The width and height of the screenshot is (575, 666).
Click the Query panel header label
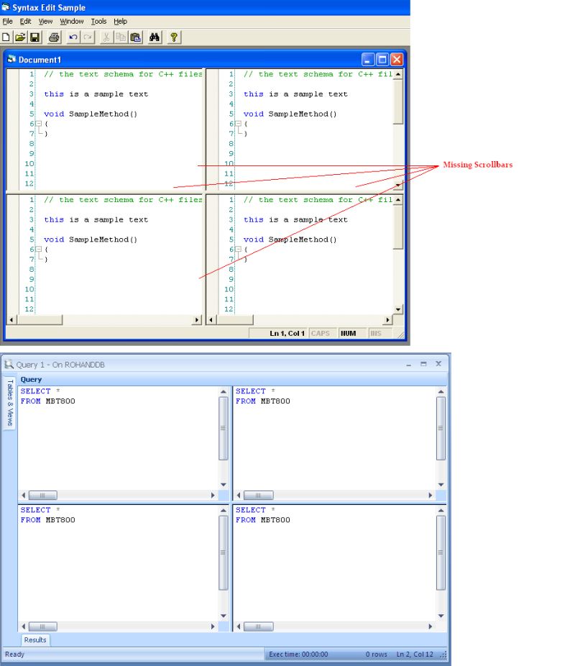click(31, 379)
